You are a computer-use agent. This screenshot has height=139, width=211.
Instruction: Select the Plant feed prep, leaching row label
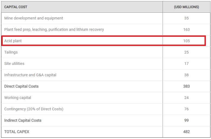tap(54, 29)
